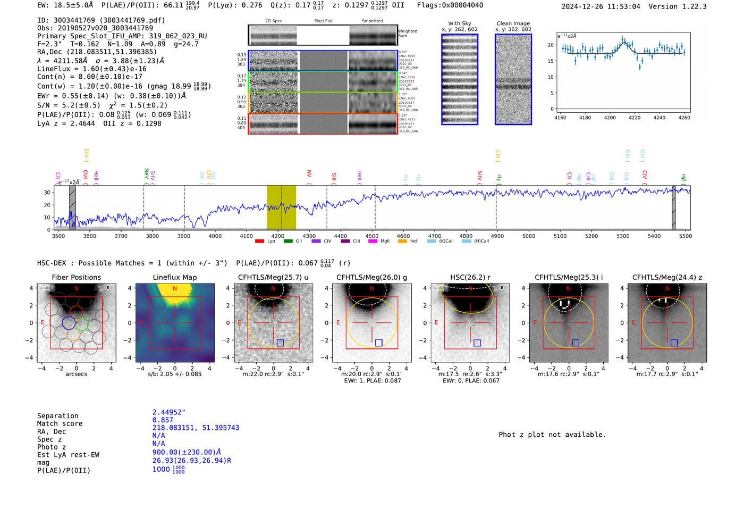Click the Lyα red legend swatch
Image resolution: width=744 pixels, height=507 pixels.
tap(259, 241)
